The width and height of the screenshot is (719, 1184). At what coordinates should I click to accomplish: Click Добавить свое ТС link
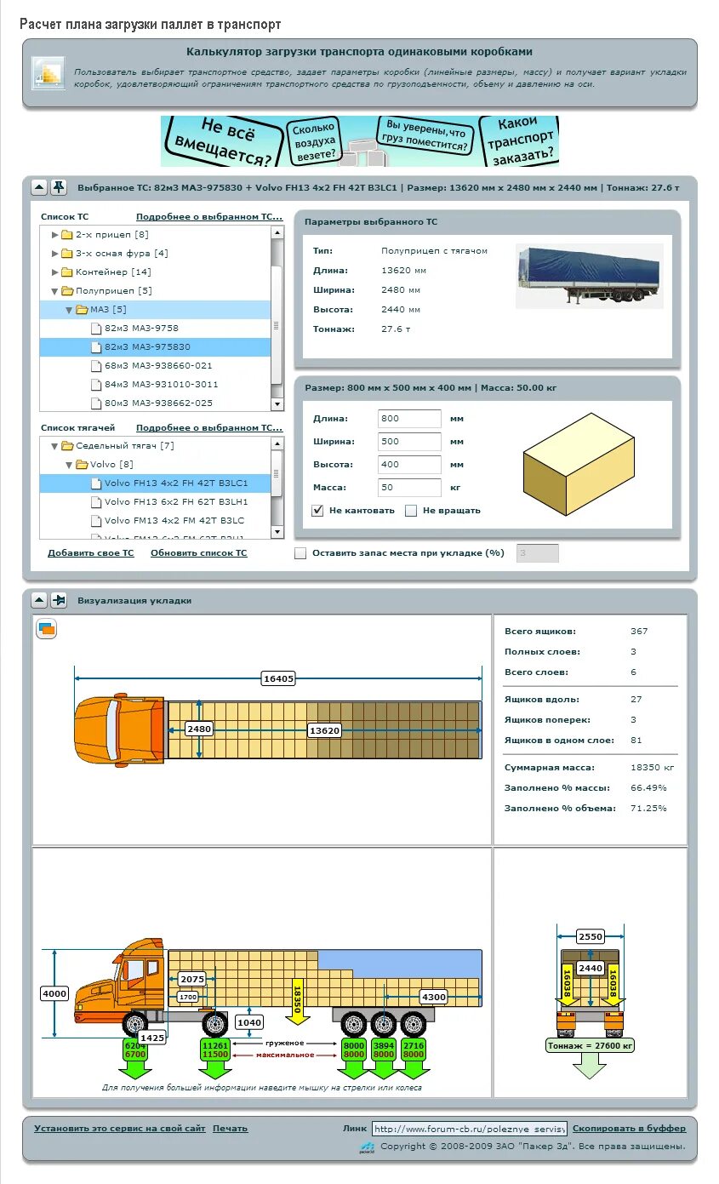pyautogui.click(x=91, y=553)
